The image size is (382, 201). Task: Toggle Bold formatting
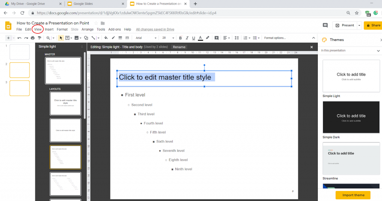click(x=181, y=38)
